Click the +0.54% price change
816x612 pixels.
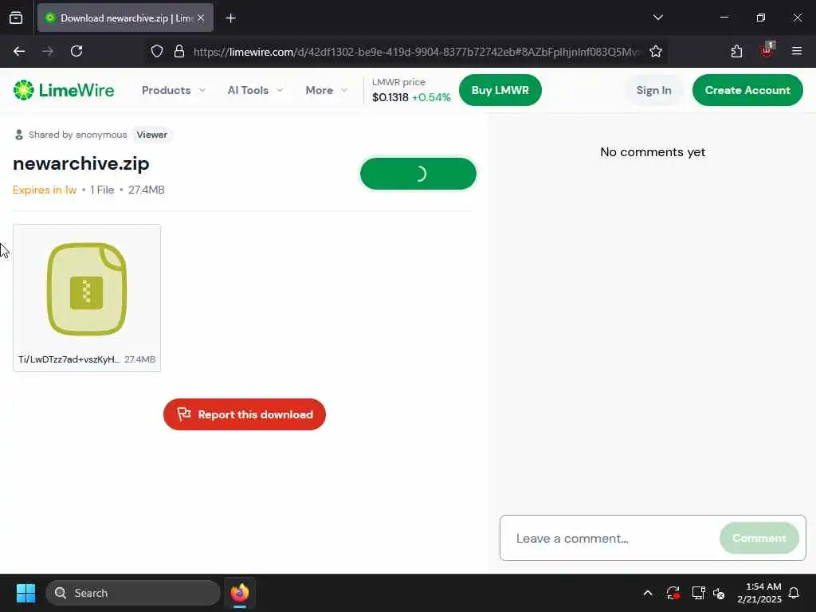(431, 97)
